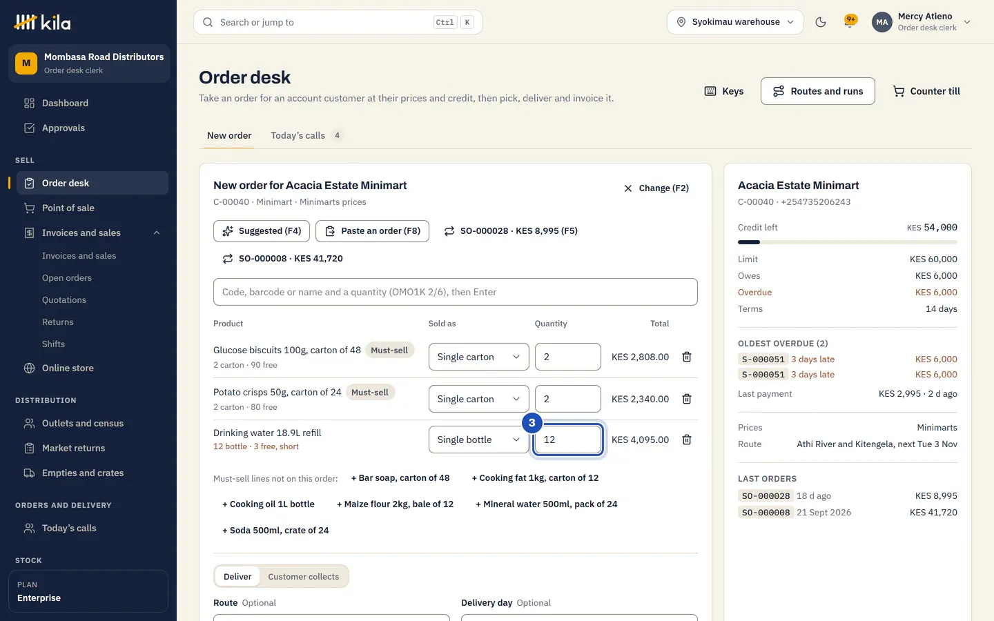
Task: Delete the Potato crisps line
Action: [687, 399]
